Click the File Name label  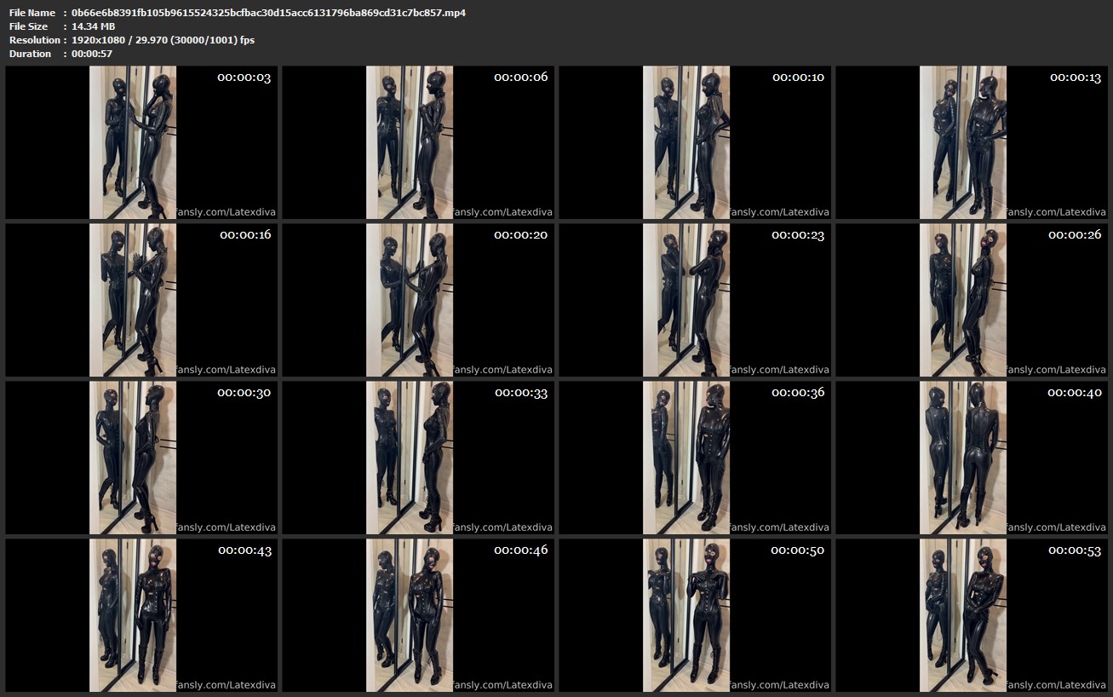click(x=32, y=13)
